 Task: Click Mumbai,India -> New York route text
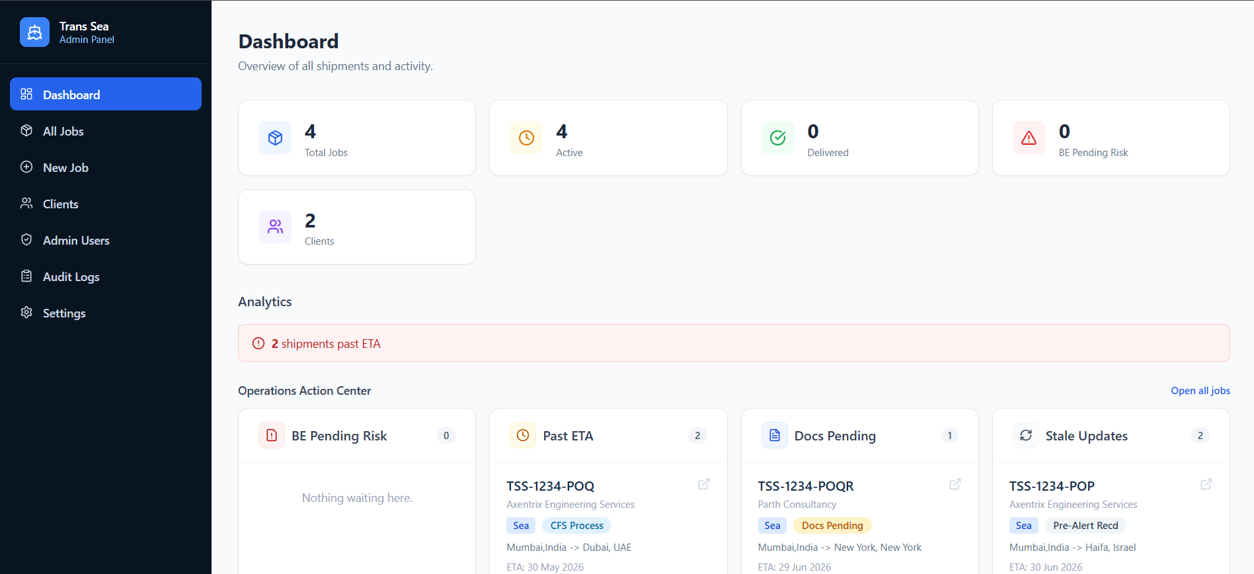point(840,548)
